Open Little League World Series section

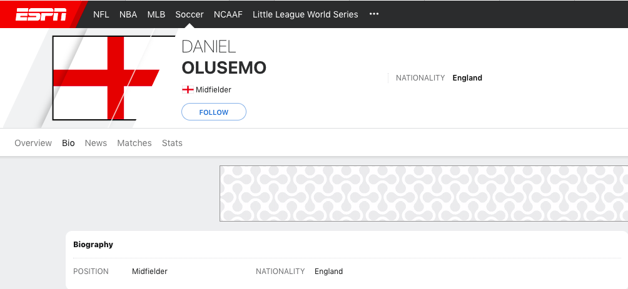pyautogui.click(x=306, y=14)
